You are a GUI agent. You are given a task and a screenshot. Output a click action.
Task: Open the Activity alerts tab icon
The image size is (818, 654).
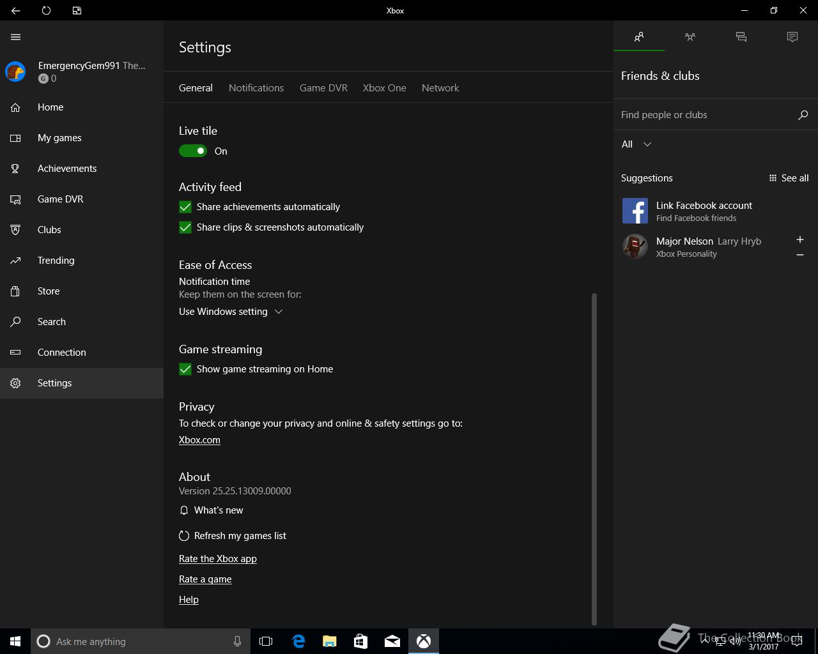792,37
